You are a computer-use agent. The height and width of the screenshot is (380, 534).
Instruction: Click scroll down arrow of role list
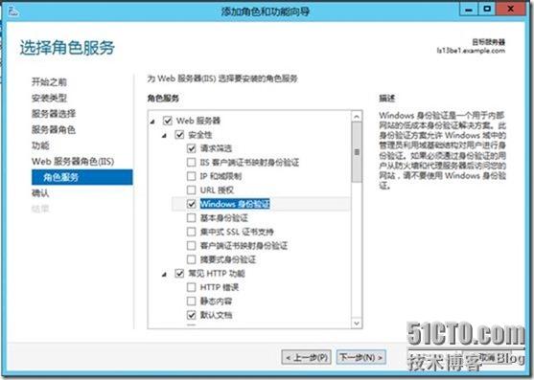[x=357, y=323]
